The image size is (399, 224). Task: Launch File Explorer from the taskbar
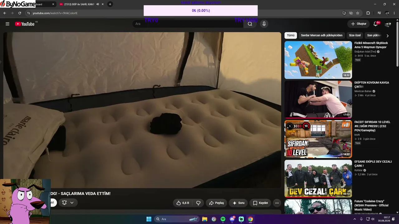click(204, 219)
